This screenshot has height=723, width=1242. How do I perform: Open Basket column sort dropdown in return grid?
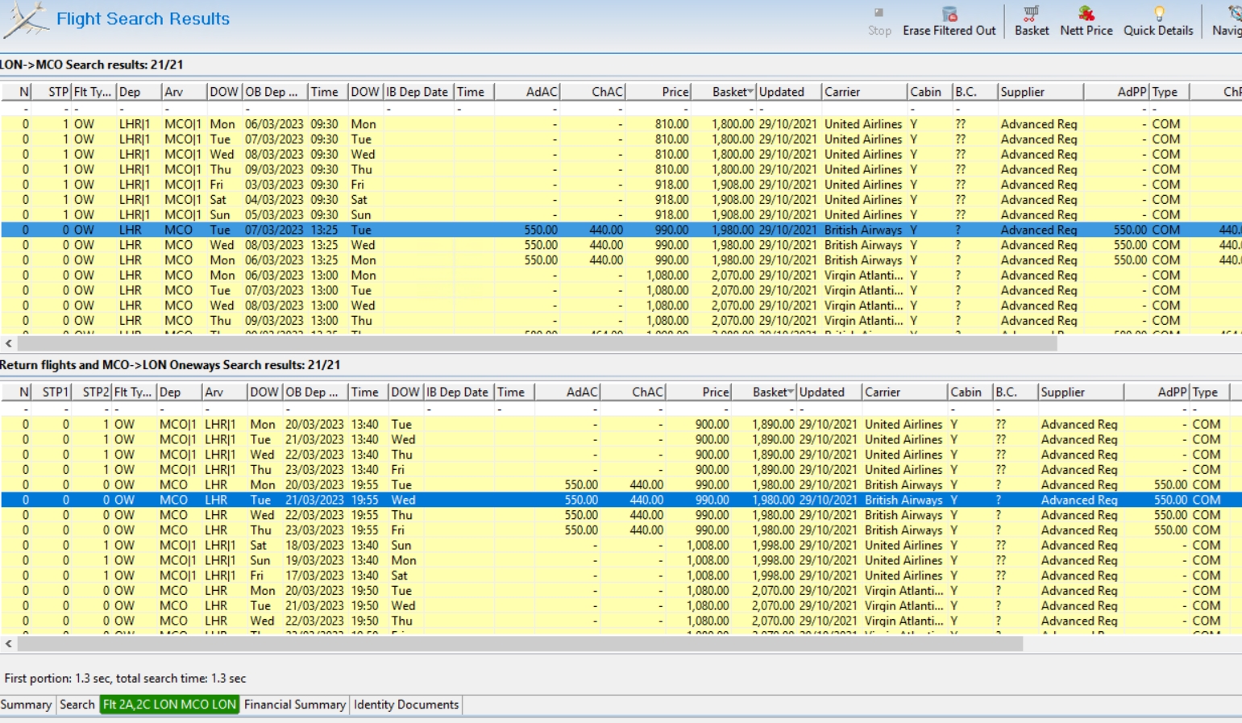click(791, 393)
